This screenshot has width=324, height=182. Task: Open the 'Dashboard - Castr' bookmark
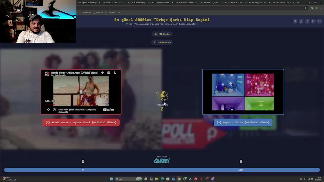(114, 13)
